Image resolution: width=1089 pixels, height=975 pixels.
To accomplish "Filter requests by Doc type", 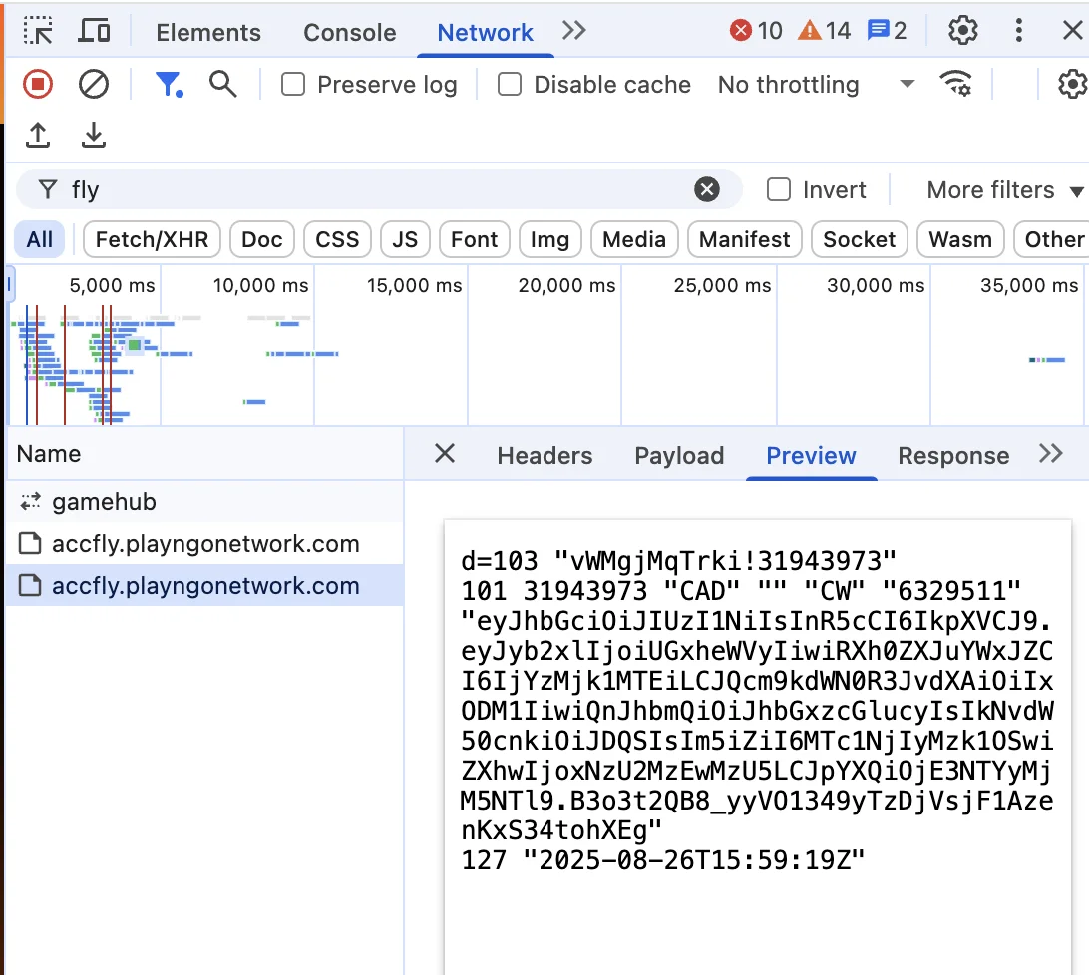I will coord(262,239).
